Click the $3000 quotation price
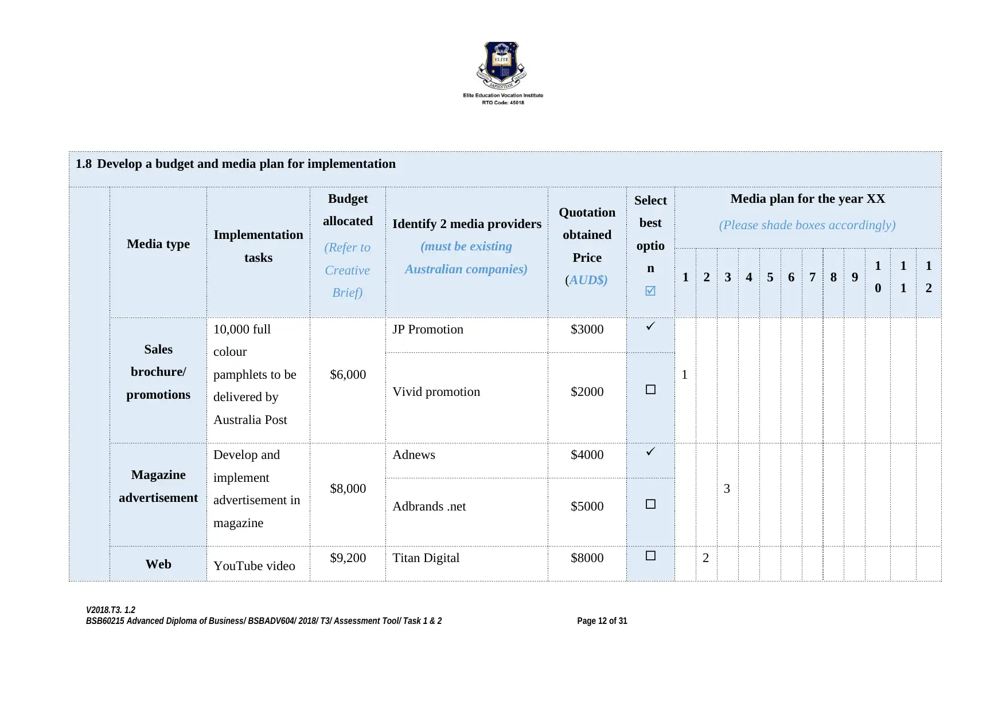Screen dimensions: 1006x711 (x=587, y=329)
